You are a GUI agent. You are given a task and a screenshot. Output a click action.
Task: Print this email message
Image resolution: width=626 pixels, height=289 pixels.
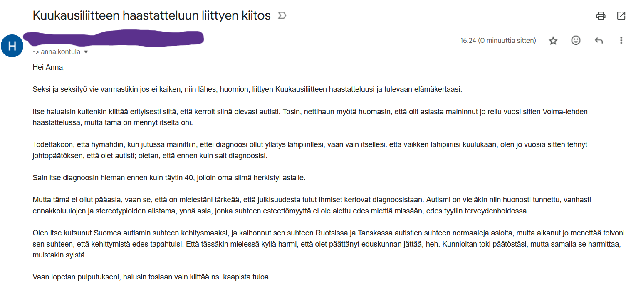tap(601, 16)
